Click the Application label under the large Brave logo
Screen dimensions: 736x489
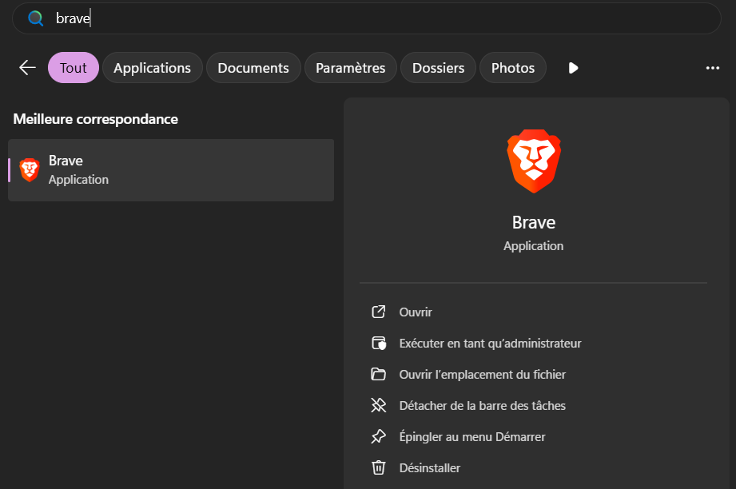point(533,246)
